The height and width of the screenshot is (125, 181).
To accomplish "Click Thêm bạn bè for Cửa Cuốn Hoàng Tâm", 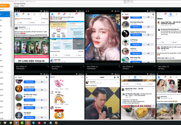I will 136,27.
